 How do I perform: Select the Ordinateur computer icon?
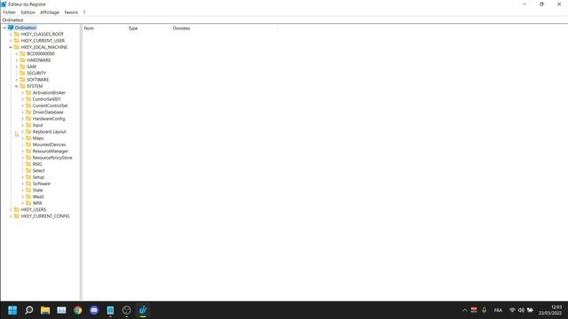11,27
